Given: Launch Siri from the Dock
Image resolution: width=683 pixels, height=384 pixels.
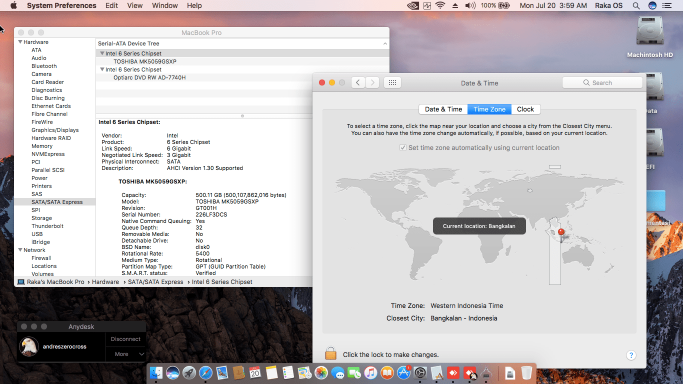Looking at the screenshot, I should [x=173, y=372].
